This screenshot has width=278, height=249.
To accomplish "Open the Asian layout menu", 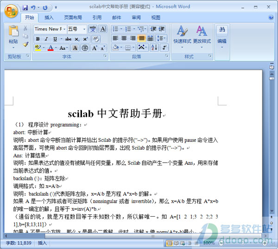I will pos(143,48).
